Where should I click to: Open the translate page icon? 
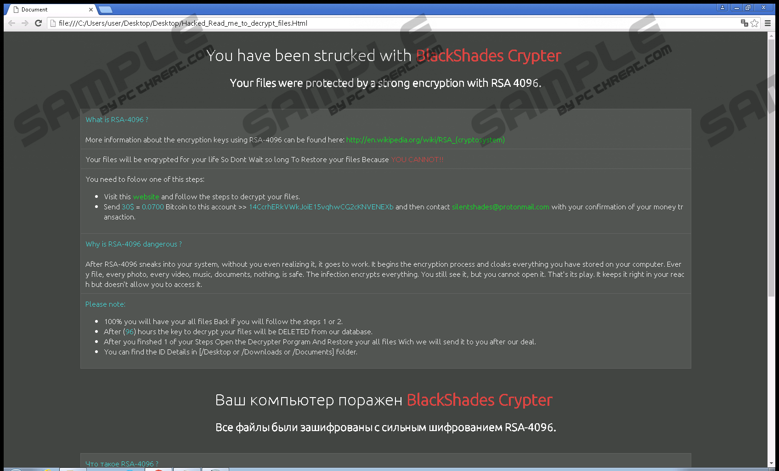744,23
